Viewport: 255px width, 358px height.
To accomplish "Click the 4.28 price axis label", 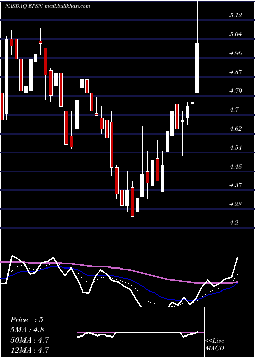I will [x=236, y=204].
